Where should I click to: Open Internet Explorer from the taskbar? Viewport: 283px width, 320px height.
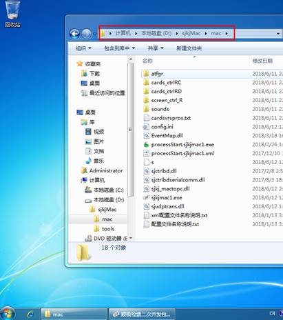point(30,314)
